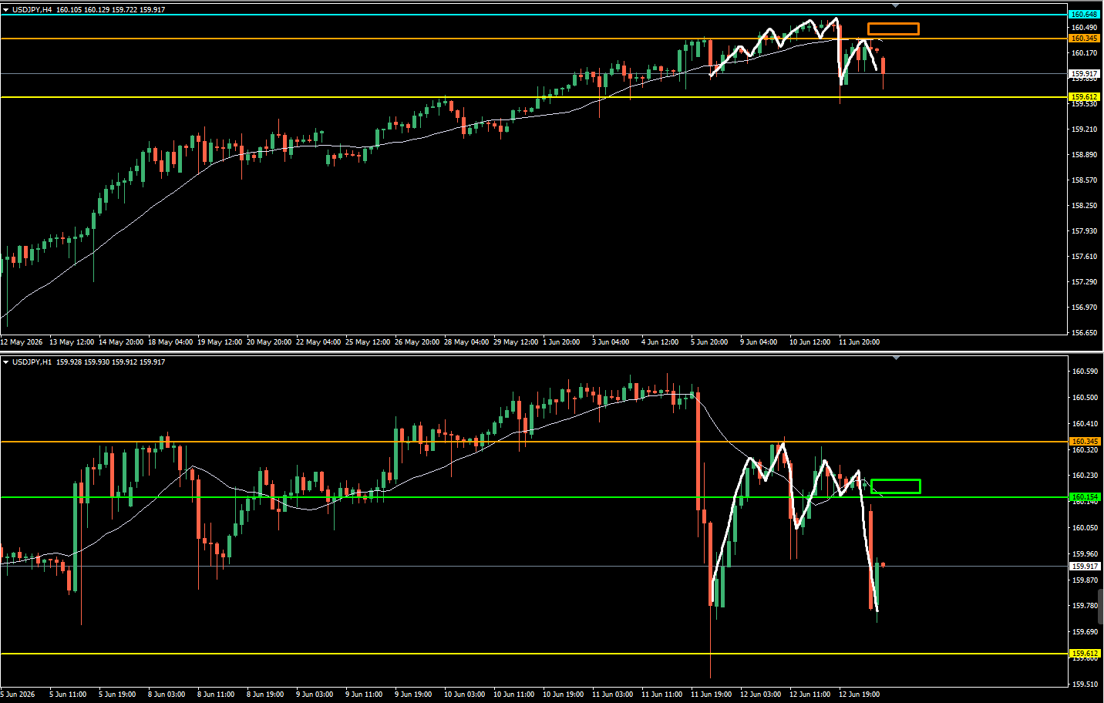This screenshot has width=1104, height=703.
Task: Click the orange 160.345 label on H4 chart
Action: point(1085,39)
